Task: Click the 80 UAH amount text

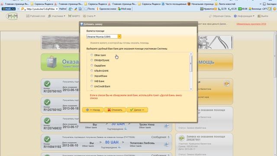Action: tap(112, 143)
